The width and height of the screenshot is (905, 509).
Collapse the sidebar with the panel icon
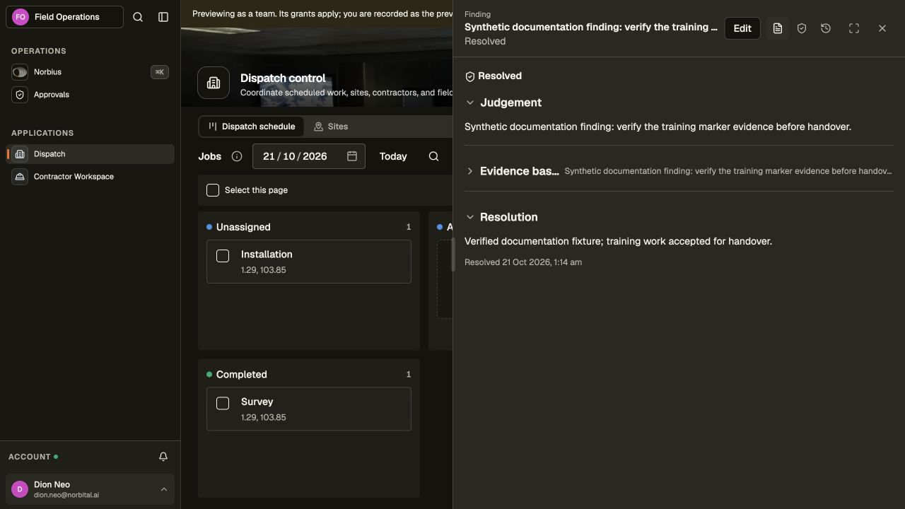click(x=163, y=17)
